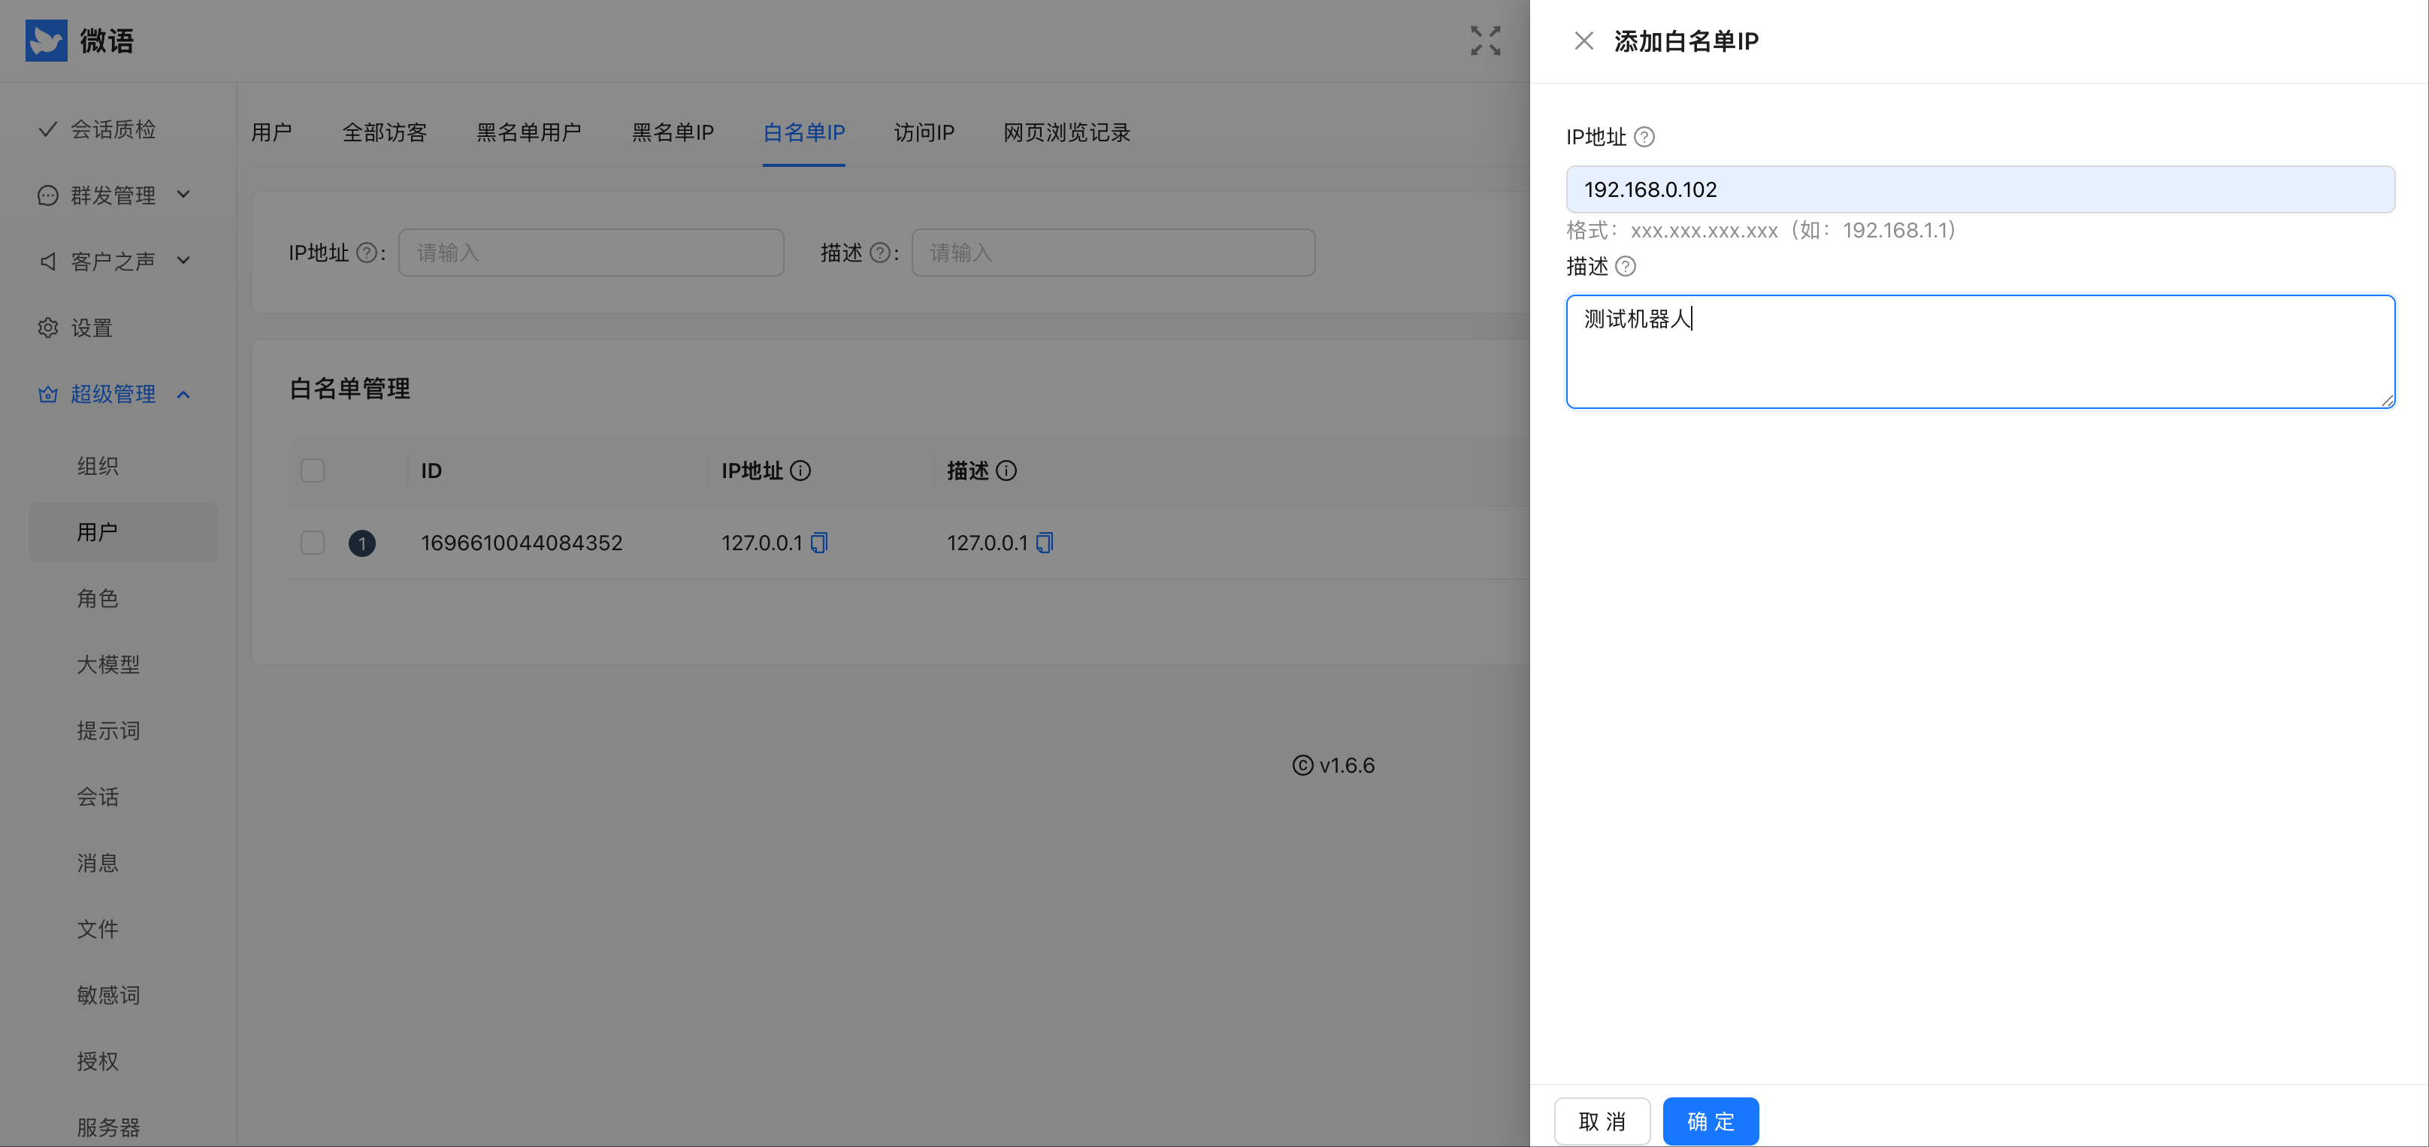Copy the IP address 127.0.0.1 in the IP地址 column

click(x=819, y=543)
